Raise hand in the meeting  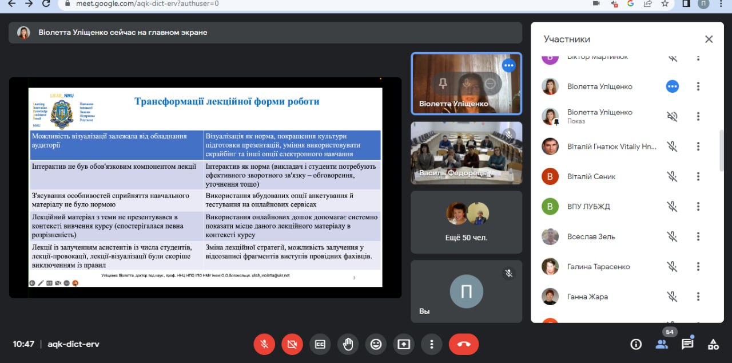tap(348, 344)
